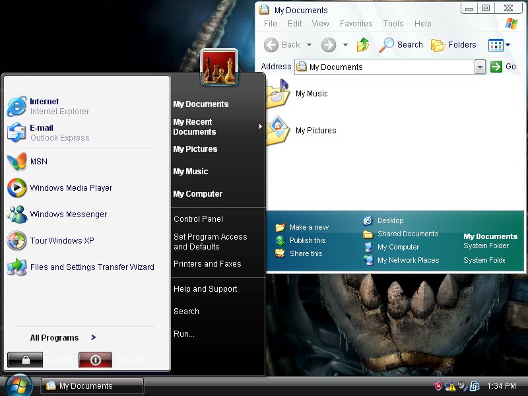Screen dimensions: 528x396
Task: Click the chess user account picture
Action: tap(219, 67)
